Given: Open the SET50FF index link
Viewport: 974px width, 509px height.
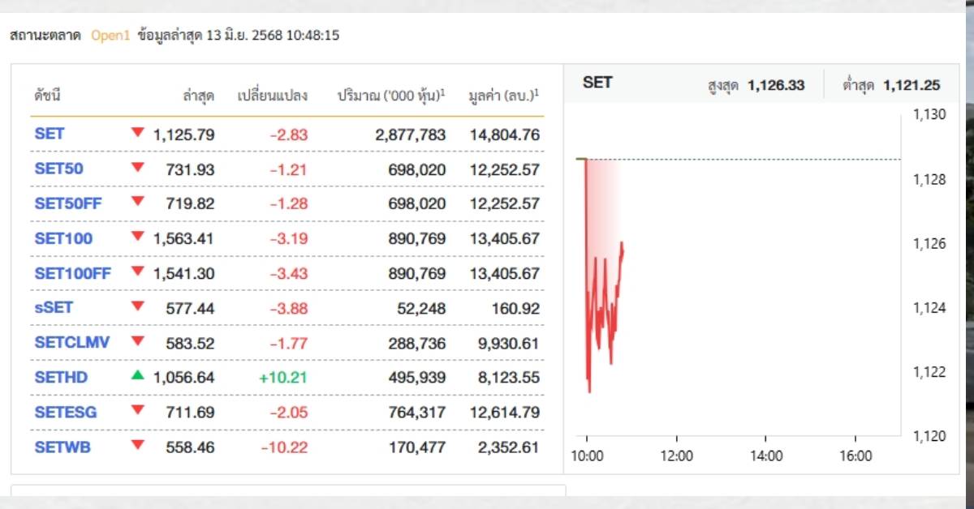Looking at the screenshot, I should tap(68, 203).
